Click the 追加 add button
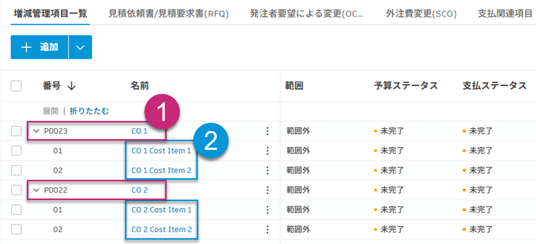 tap(40, 47)
